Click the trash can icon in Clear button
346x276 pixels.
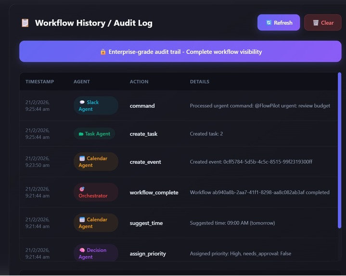point(316,23)
